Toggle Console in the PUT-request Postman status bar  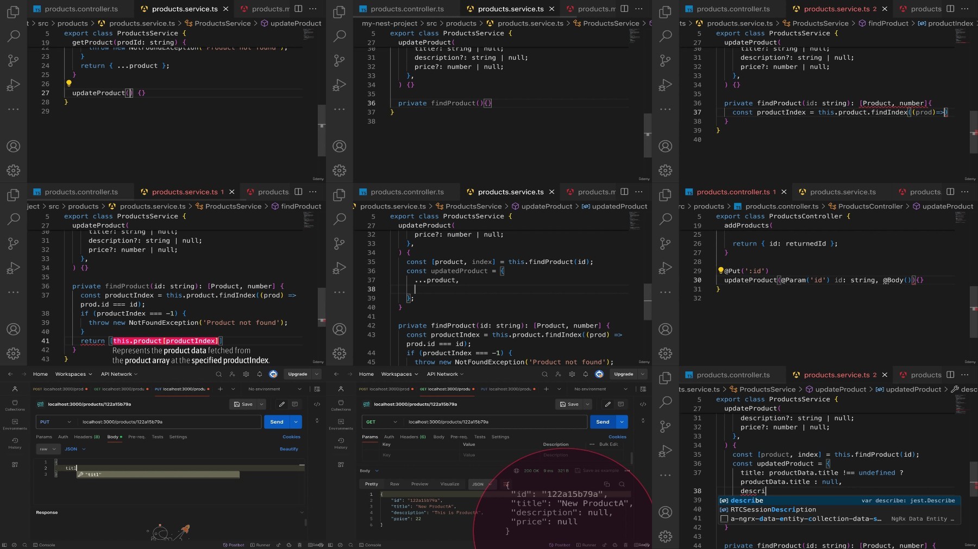pos(44,545)
